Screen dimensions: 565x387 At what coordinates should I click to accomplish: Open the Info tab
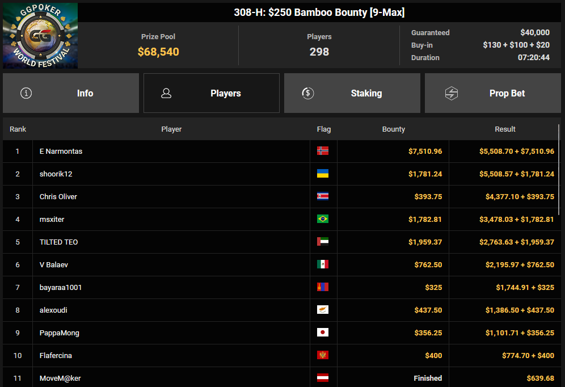pyautogui.click(x=71, y=93)
